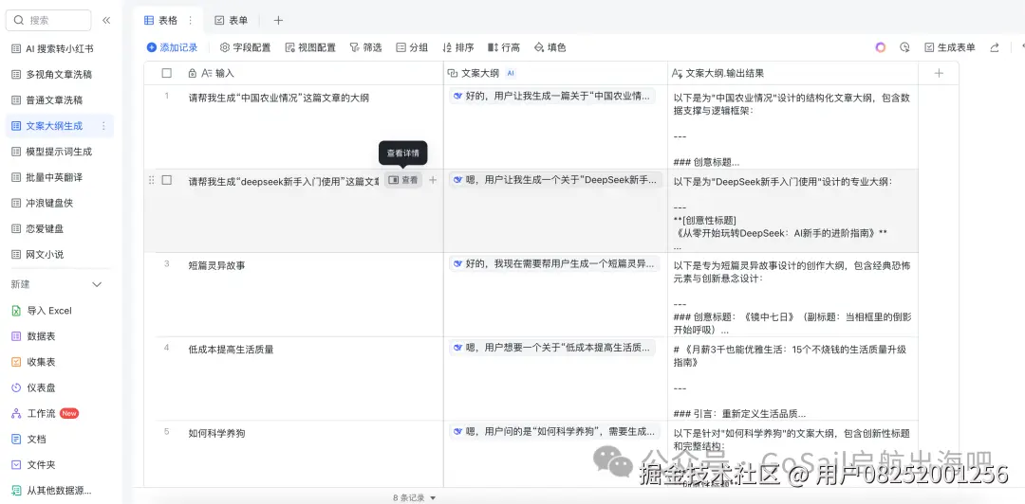
Task: Click the AI badge on 文案大纲 header
Action: coord(512,73)
